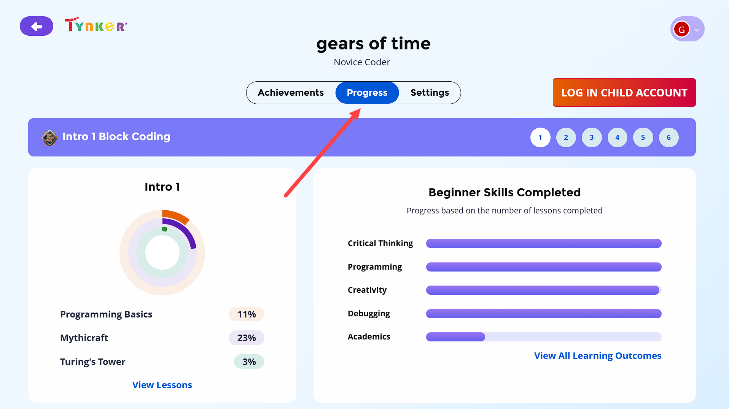Viewport: 729px width, 409px height.
Task: Click the Intro 1 donut chart
Action: 162,253
